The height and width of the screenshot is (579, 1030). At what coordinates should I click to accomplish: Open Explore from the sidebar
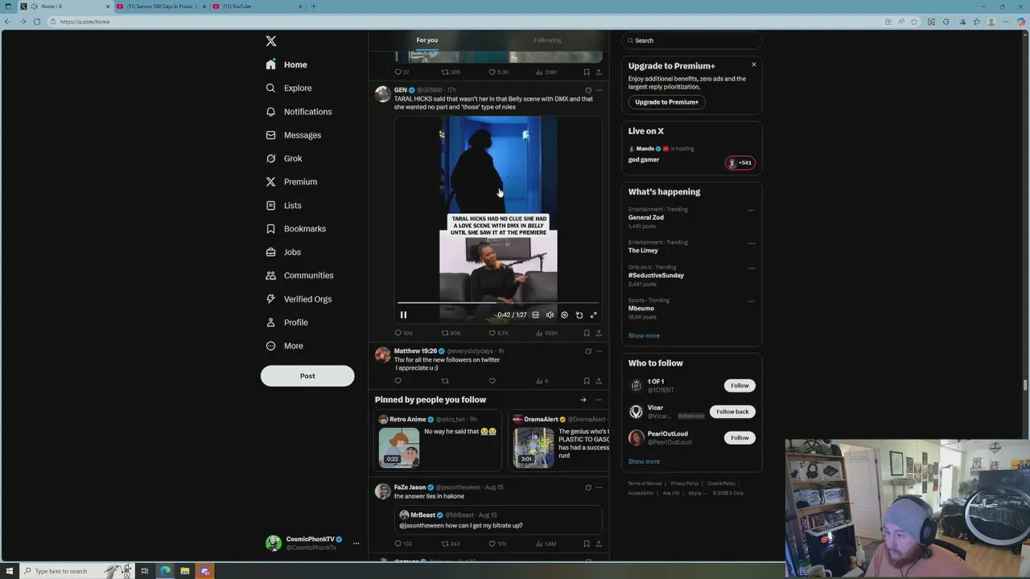pyautogui.click(x=288, y=88)
